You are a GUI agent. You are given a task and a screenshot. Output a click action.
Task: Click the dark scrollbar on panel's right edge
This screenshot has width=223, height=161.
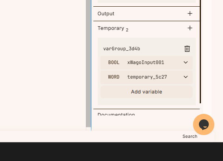click(201, 51)
